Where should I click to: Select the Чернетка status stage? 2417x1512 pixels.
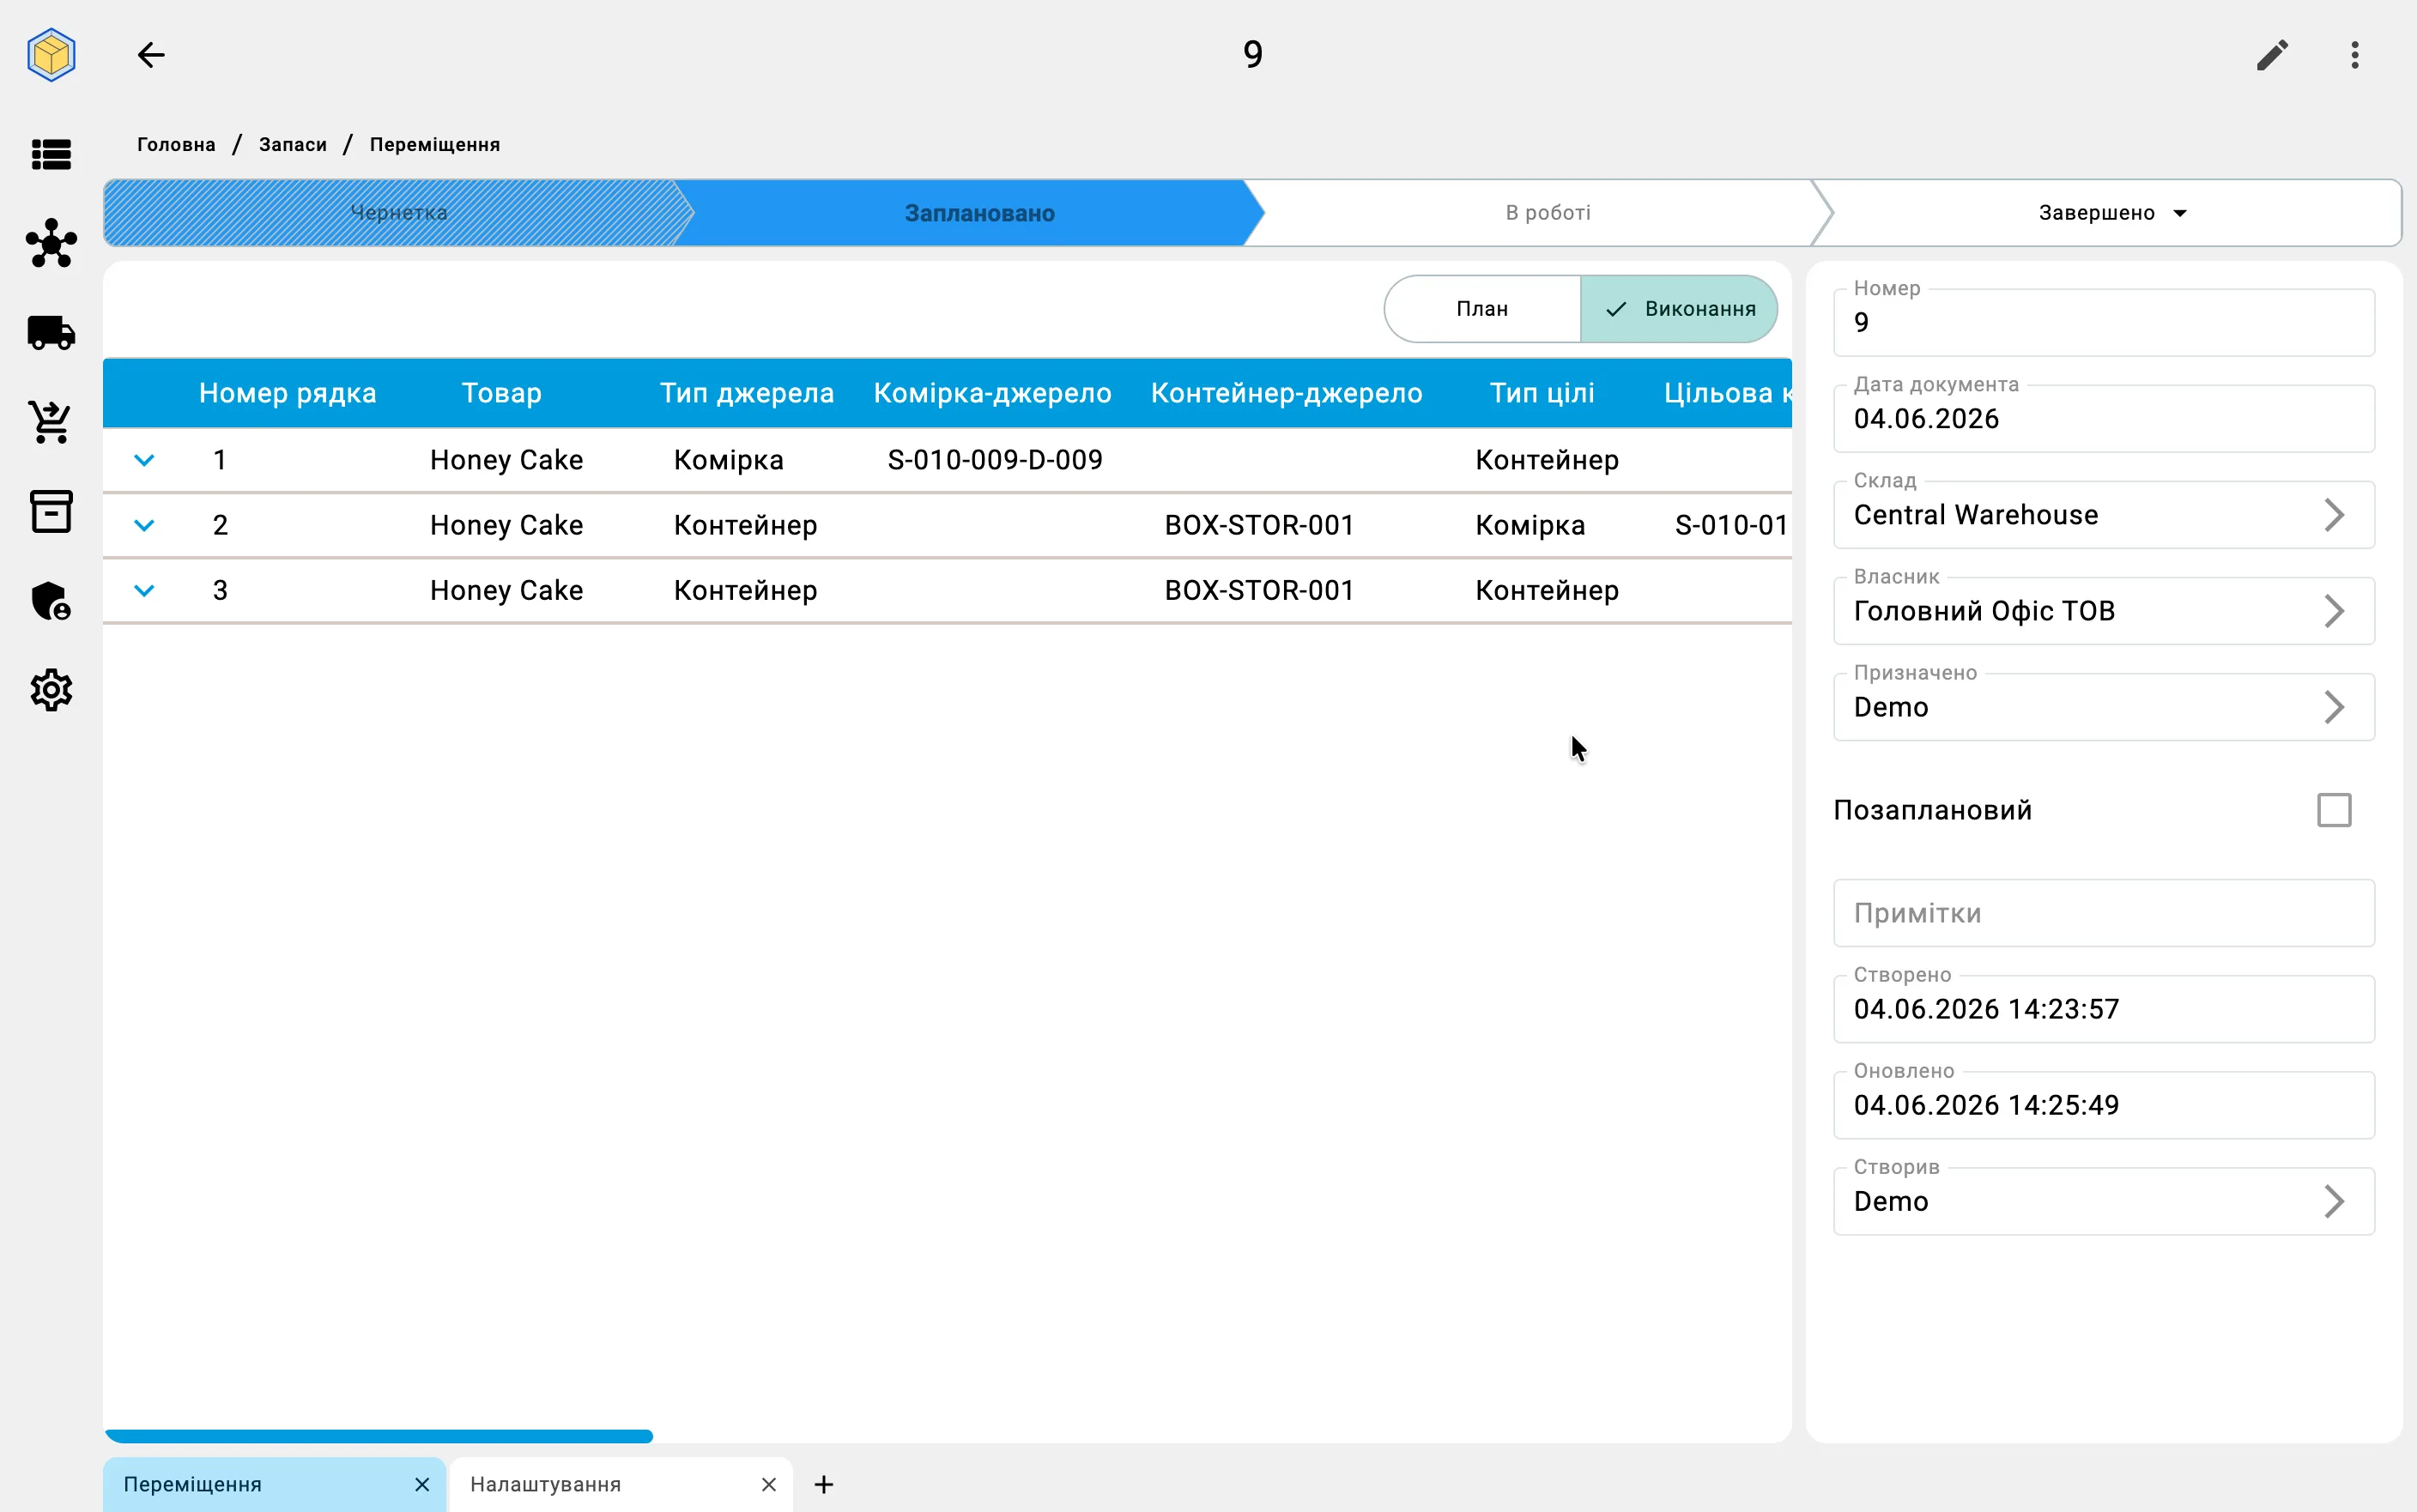(x=398, y=213)
